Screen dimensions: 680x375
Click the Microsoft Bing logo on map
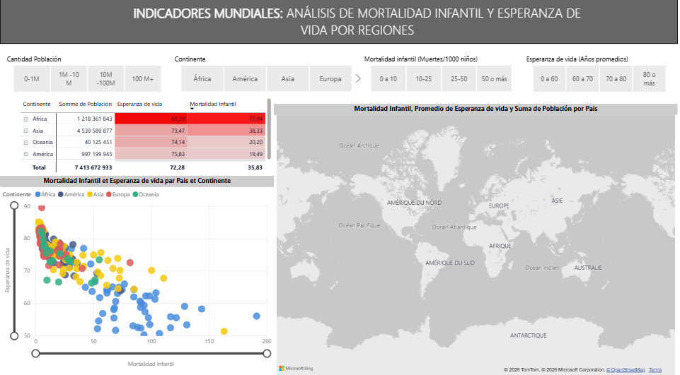click(x=296, y=369)
